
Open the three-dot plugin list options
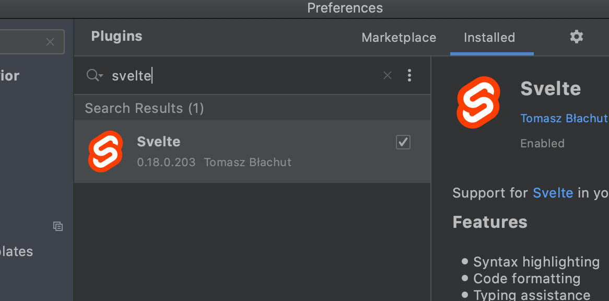(x=409, y=75)
